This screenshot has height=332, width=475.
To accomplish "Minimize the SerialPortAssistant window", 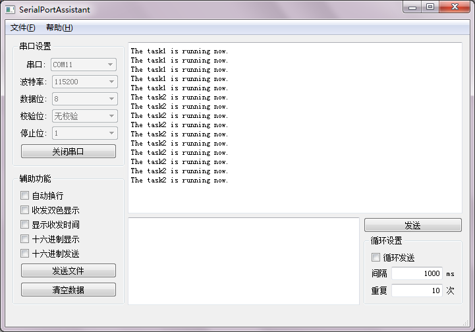I will pyautogui.click(x=413, y=7).
